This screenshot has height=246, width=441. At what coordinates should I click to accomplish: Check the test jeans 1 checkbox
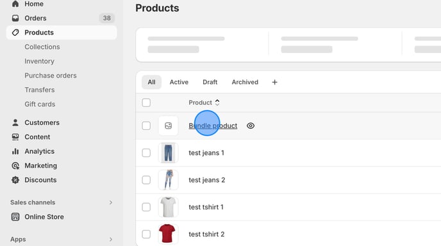coord(146,153)
